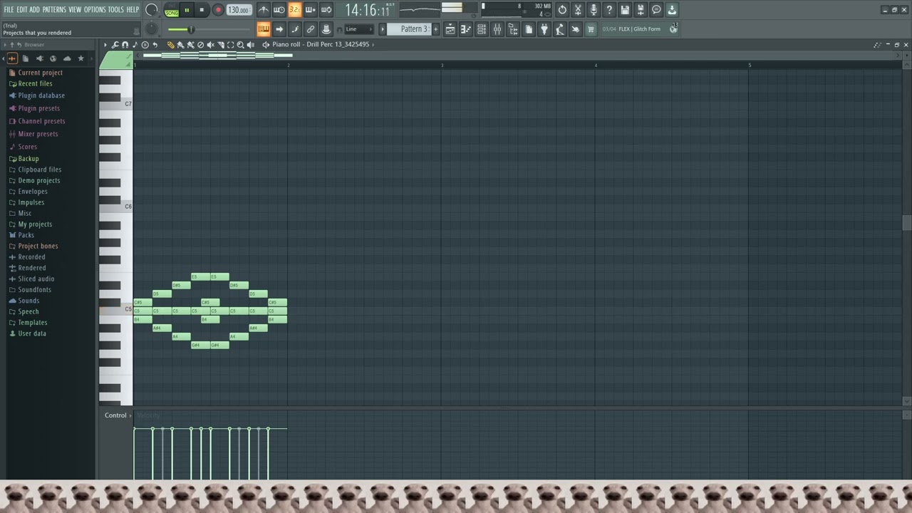
Task: Click the E5 note at top of pattern
Action: [200, 276]
